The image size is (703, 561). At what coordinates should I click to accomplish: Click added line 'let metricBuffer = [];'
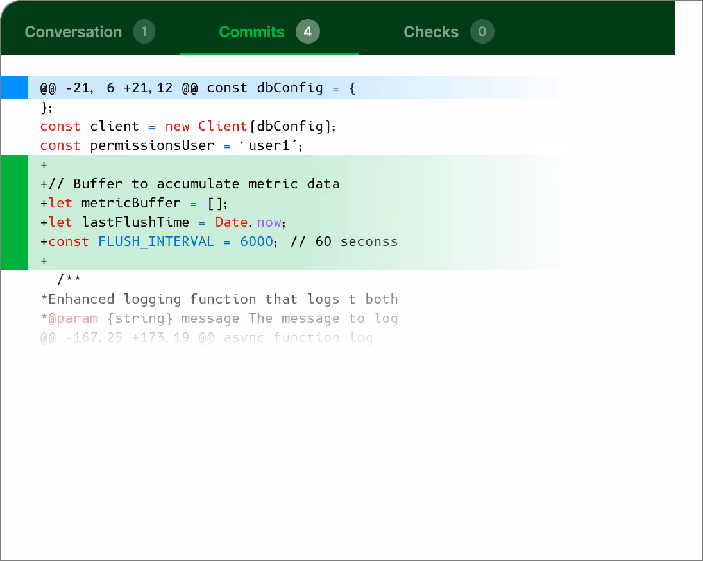(134, 203)
